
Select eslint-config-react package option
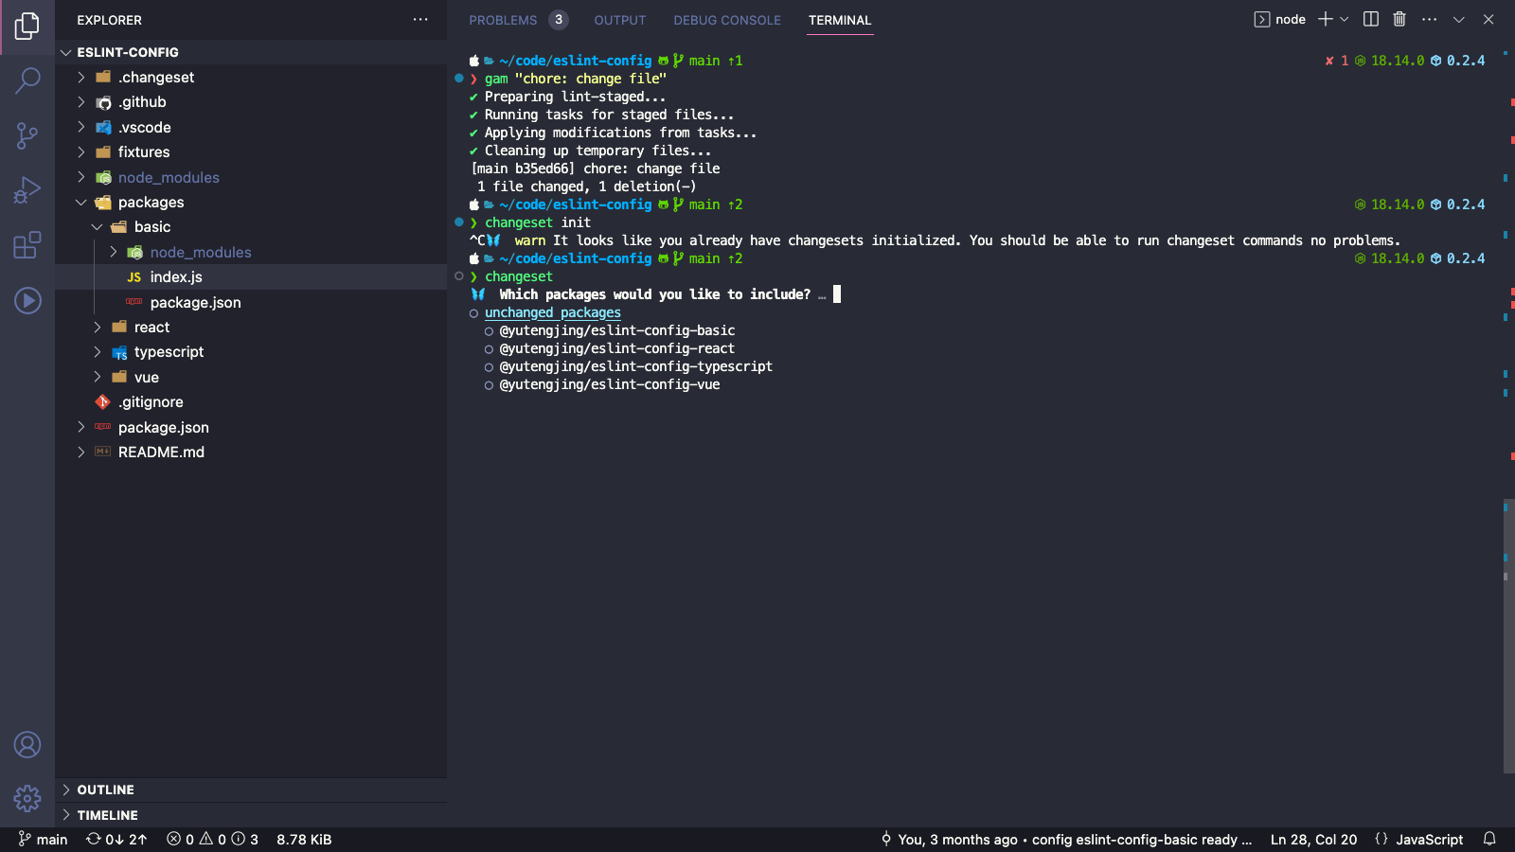(x=616, y=348)
